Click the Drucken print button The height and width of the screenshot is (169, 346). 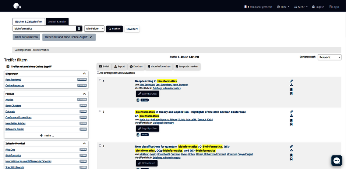click(136, 67)
